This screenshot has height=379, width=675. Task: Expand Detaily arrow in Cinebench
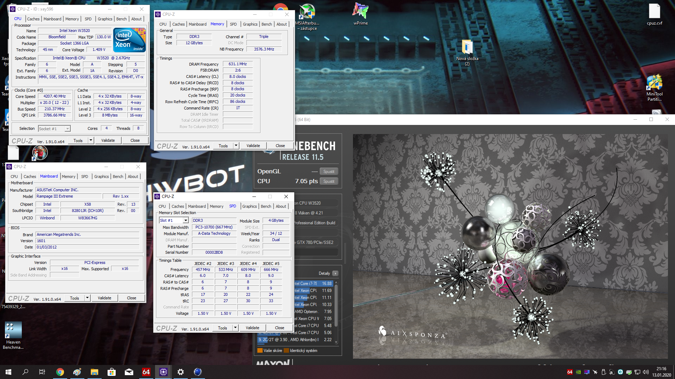click(x=335, y=273)
